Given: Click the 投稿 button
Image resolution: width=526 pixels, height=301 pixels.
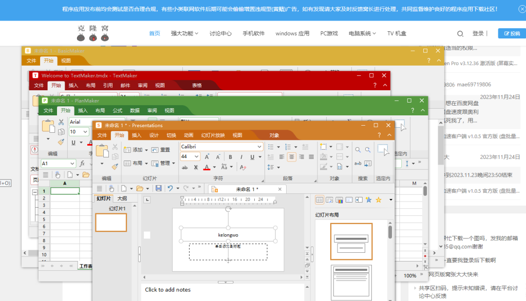Looking at the screenshot, I should (512, 33).
